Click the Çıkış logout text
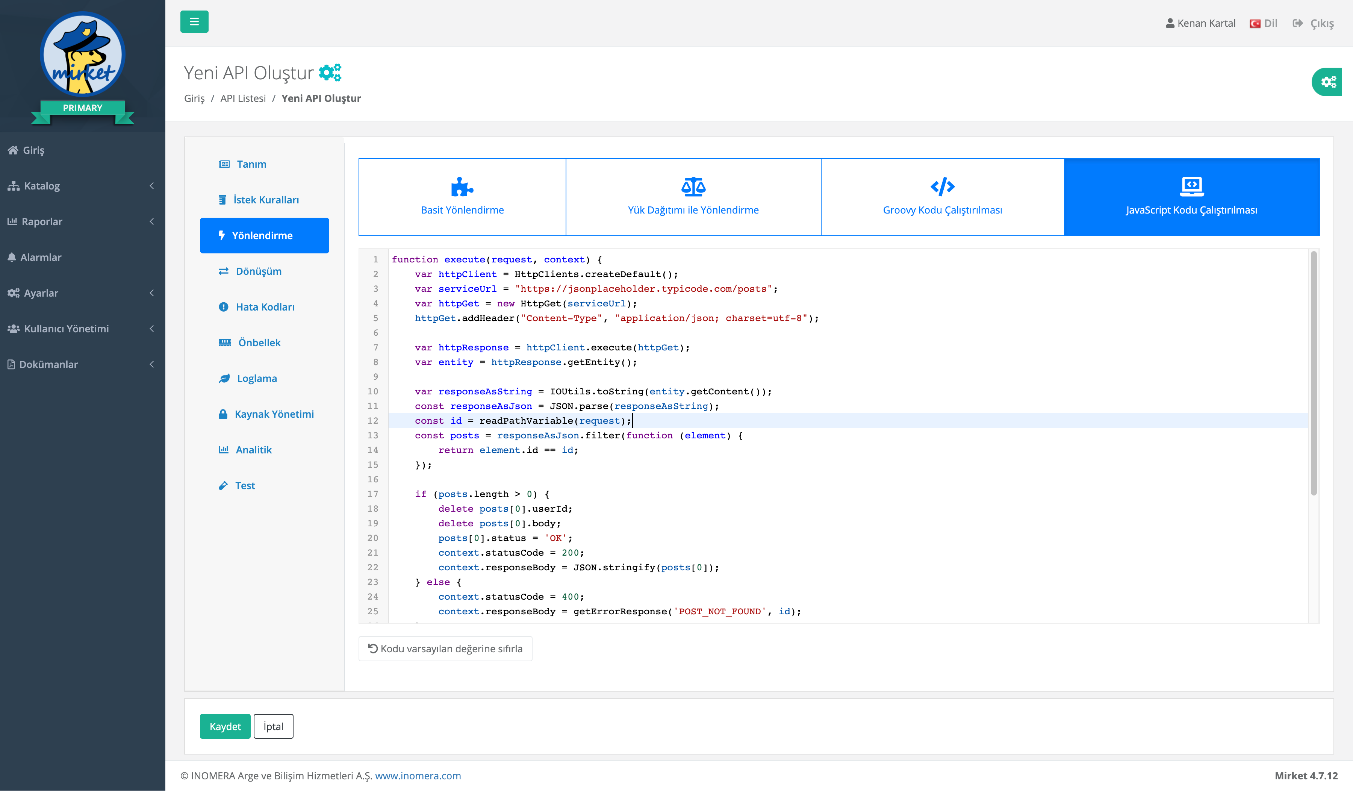The width and height of the screenshot is (1353, 791). [1322, 24]
